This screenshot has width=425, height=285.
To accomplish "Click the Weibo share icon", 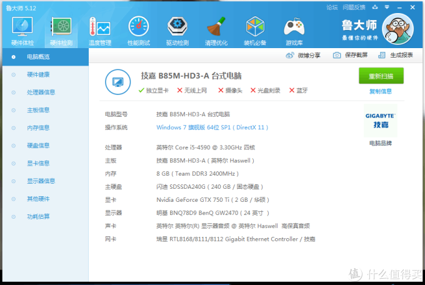I will [x=290, y=56].
